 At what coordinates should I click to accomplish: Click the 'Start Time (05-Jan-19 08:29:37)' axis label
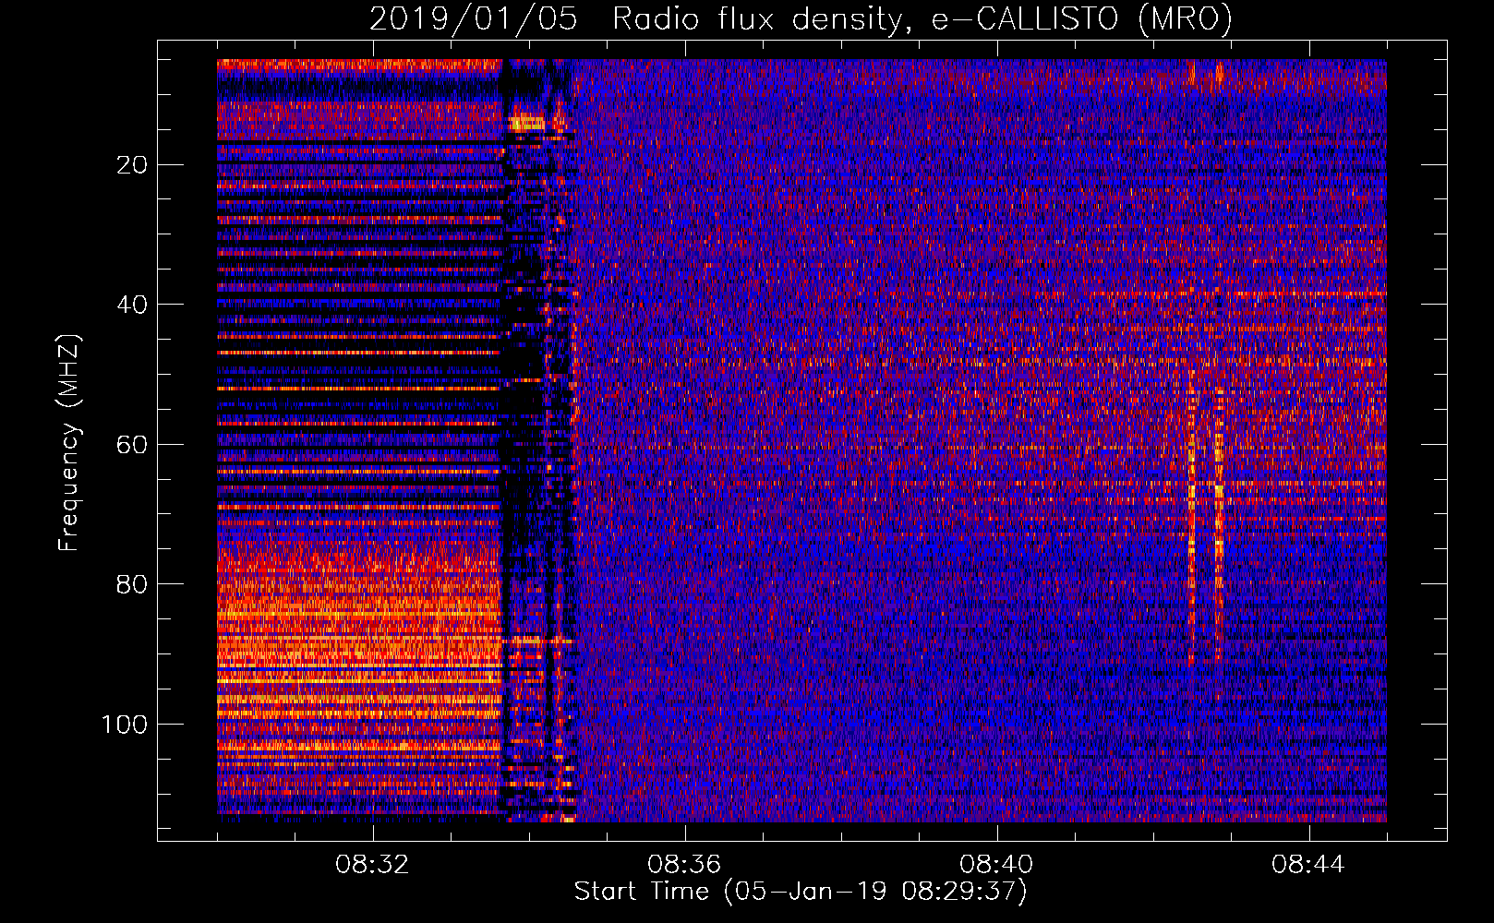pos(801,892)
